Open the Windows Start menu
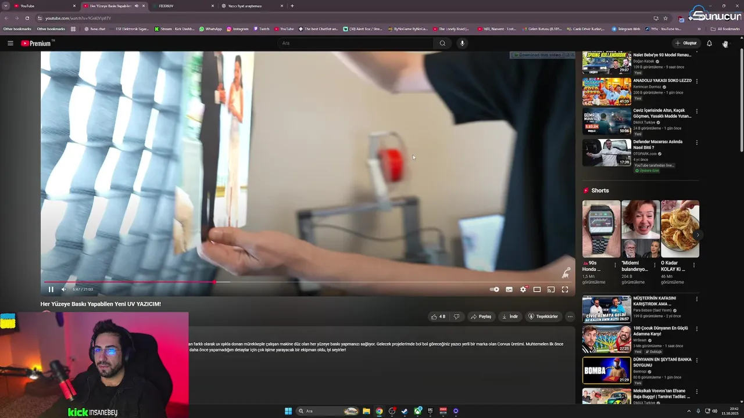 pyautogui.click(x=288, y=411)
